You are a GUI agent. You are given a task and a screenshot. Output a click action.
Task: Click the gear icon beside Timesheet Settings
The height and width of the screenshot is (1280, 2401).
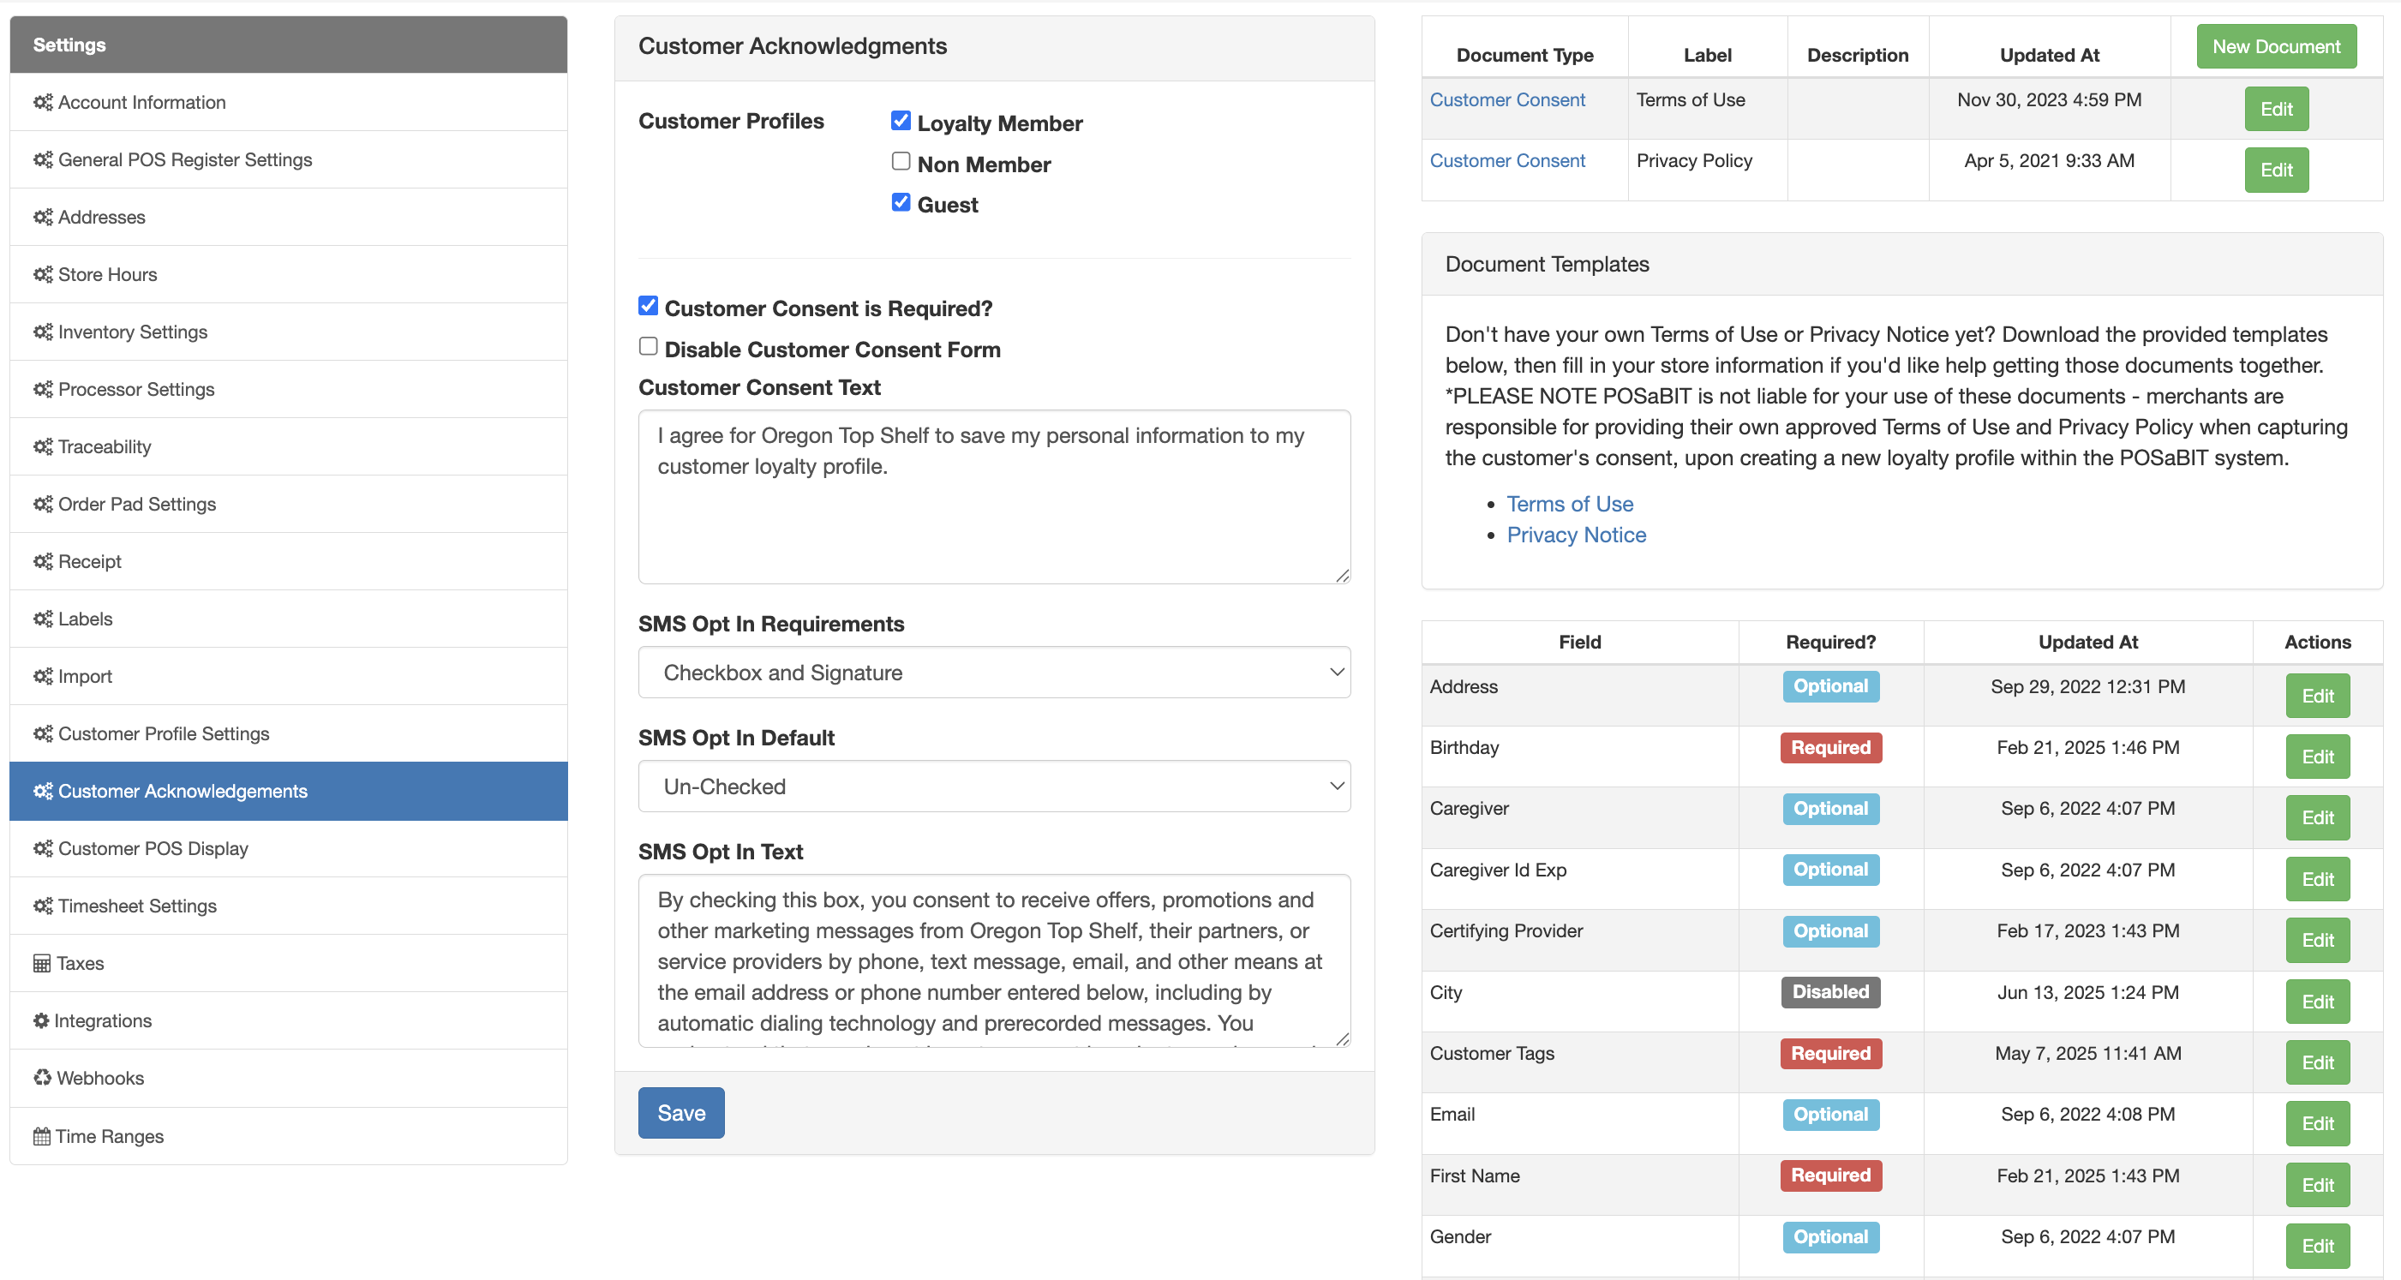43,906
